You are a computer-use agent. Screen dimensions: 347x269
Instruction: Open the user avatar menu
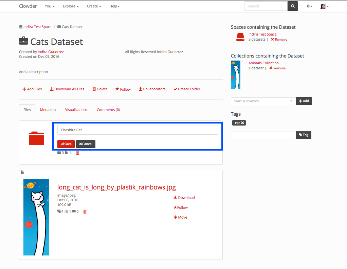tap(324, 6)
